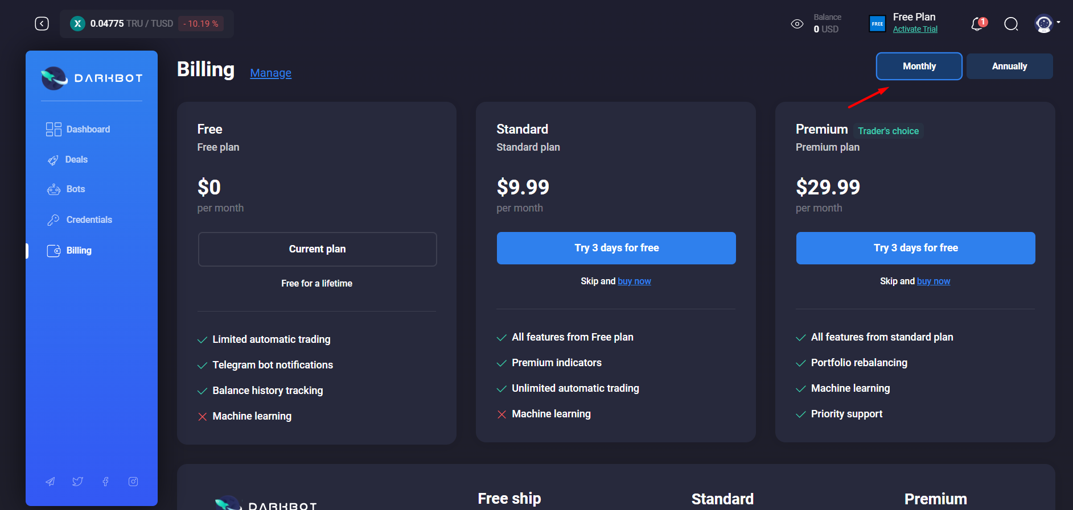1073x510 pixels.
Task: Go to Dashboard in sidebar
Action: click(x=88, y=129)
